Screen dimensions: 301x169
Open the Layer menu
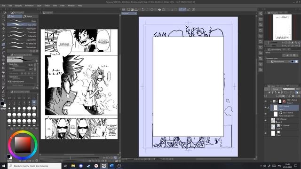coord(39,6)
